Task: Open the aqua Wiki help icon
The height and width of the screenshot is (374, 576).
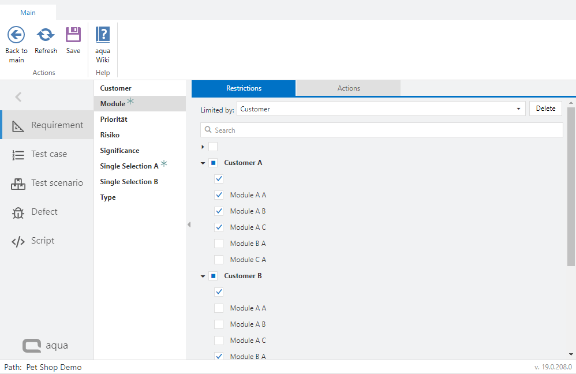Action: 103,35
